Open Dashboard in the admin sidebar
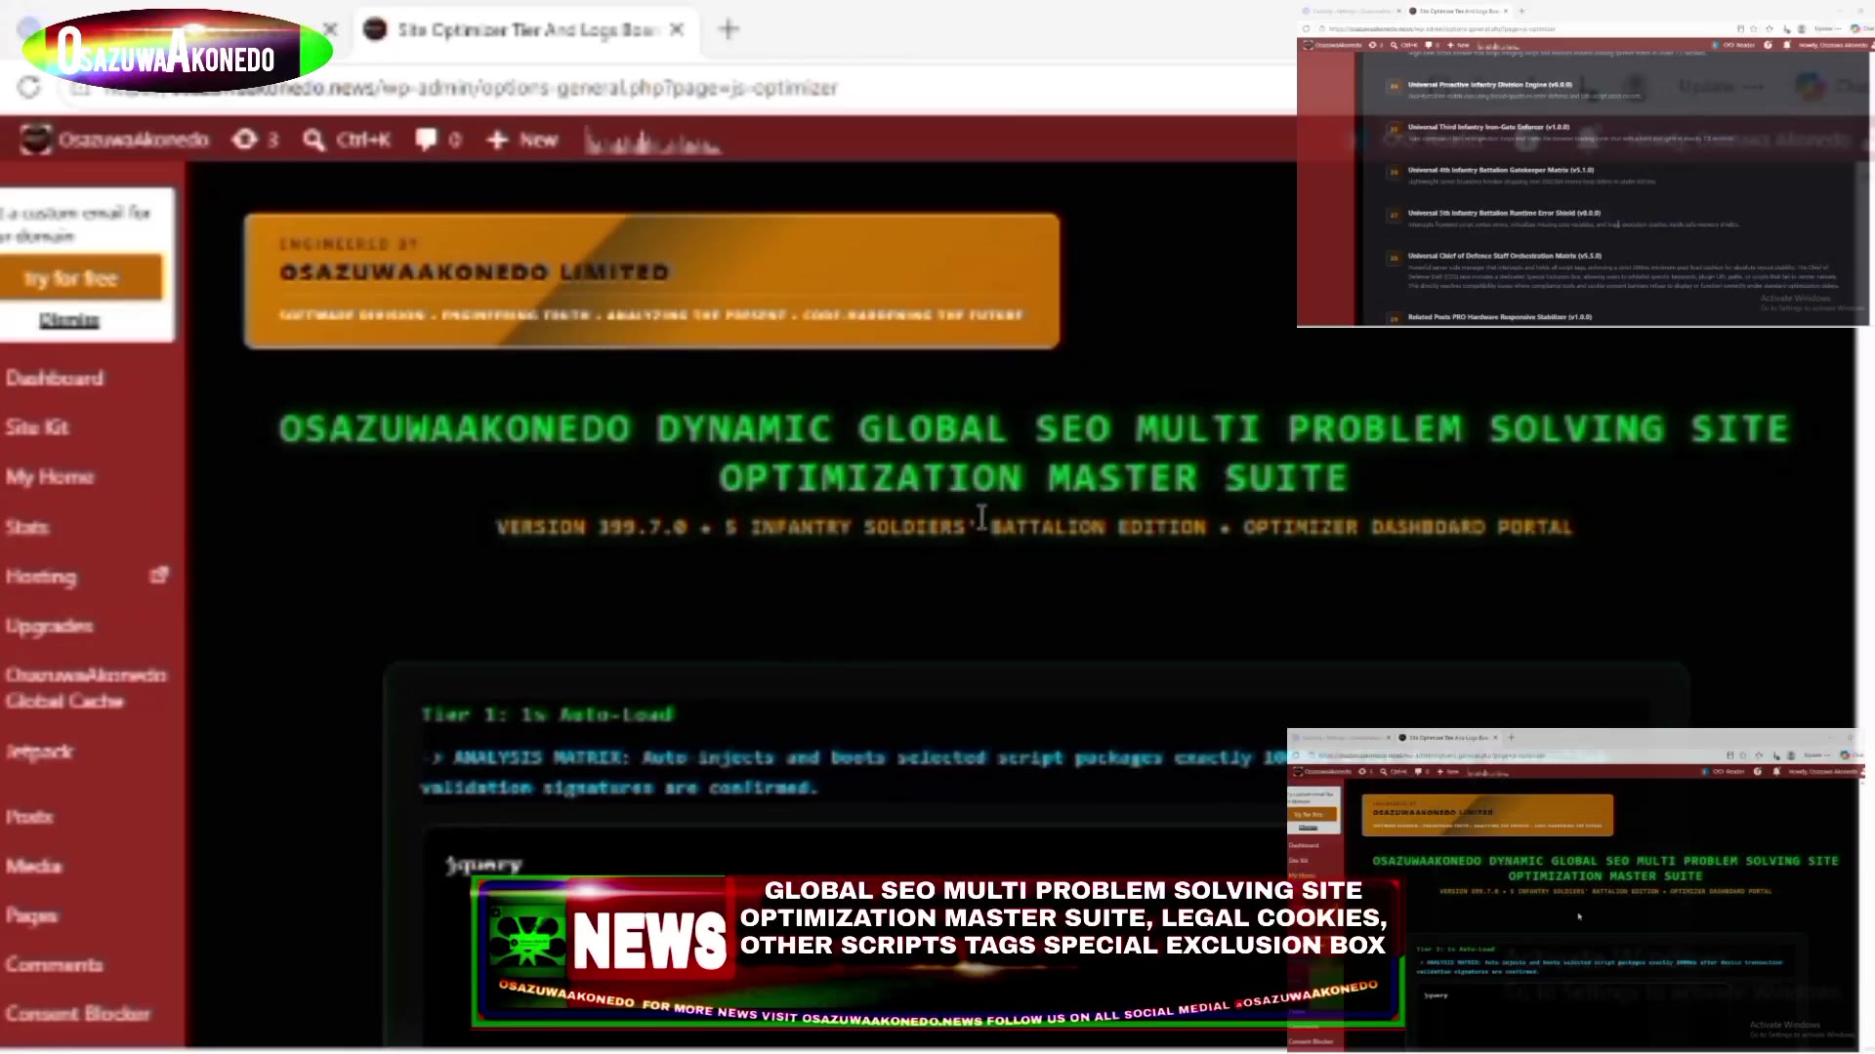 pyautogui.click(x=55, y=379)
